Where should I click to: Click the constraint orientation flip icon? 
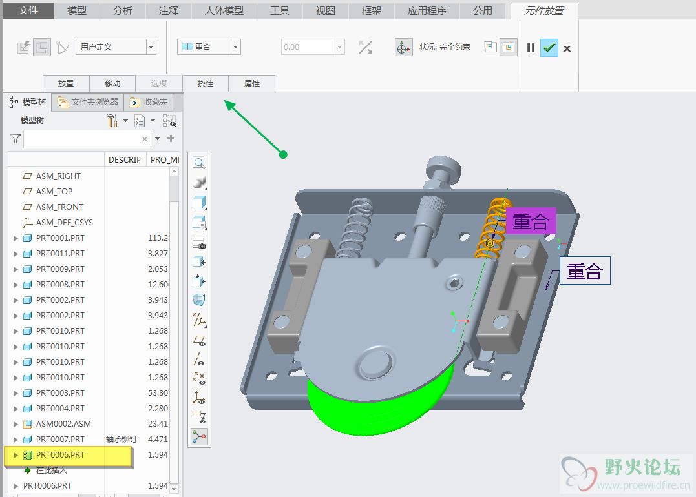[x=366, y=47]
